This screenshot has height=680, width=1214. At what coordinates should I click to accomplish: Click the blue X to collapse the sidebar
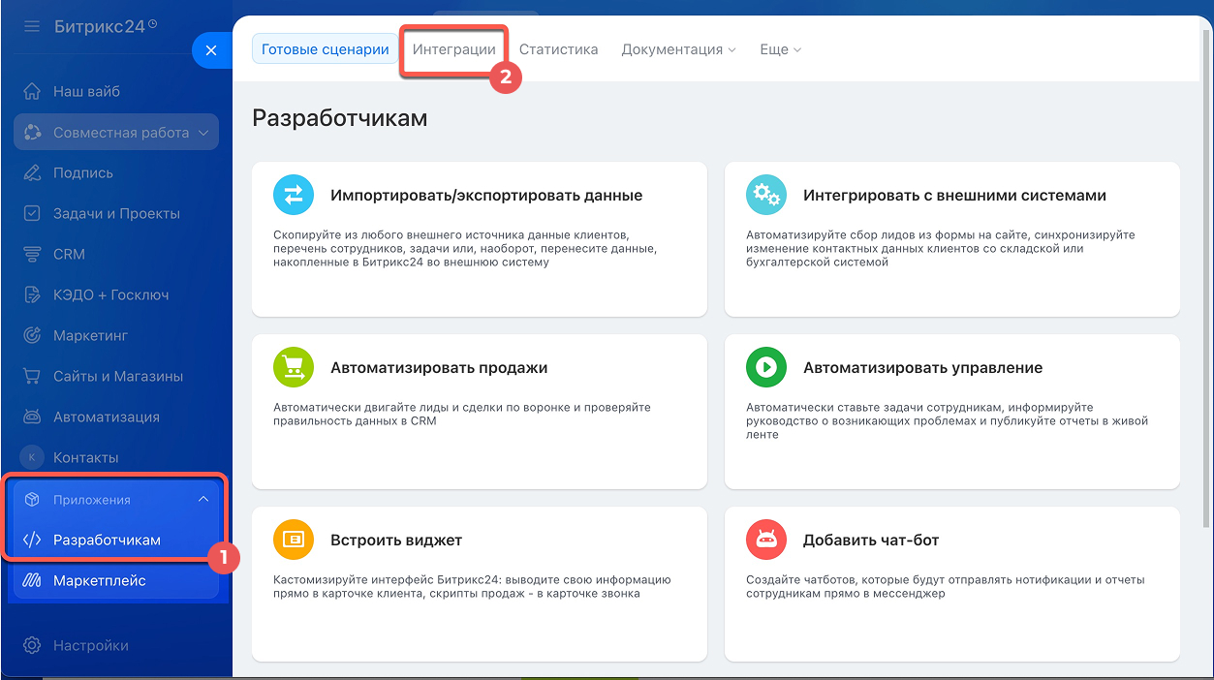click(211, 50)
